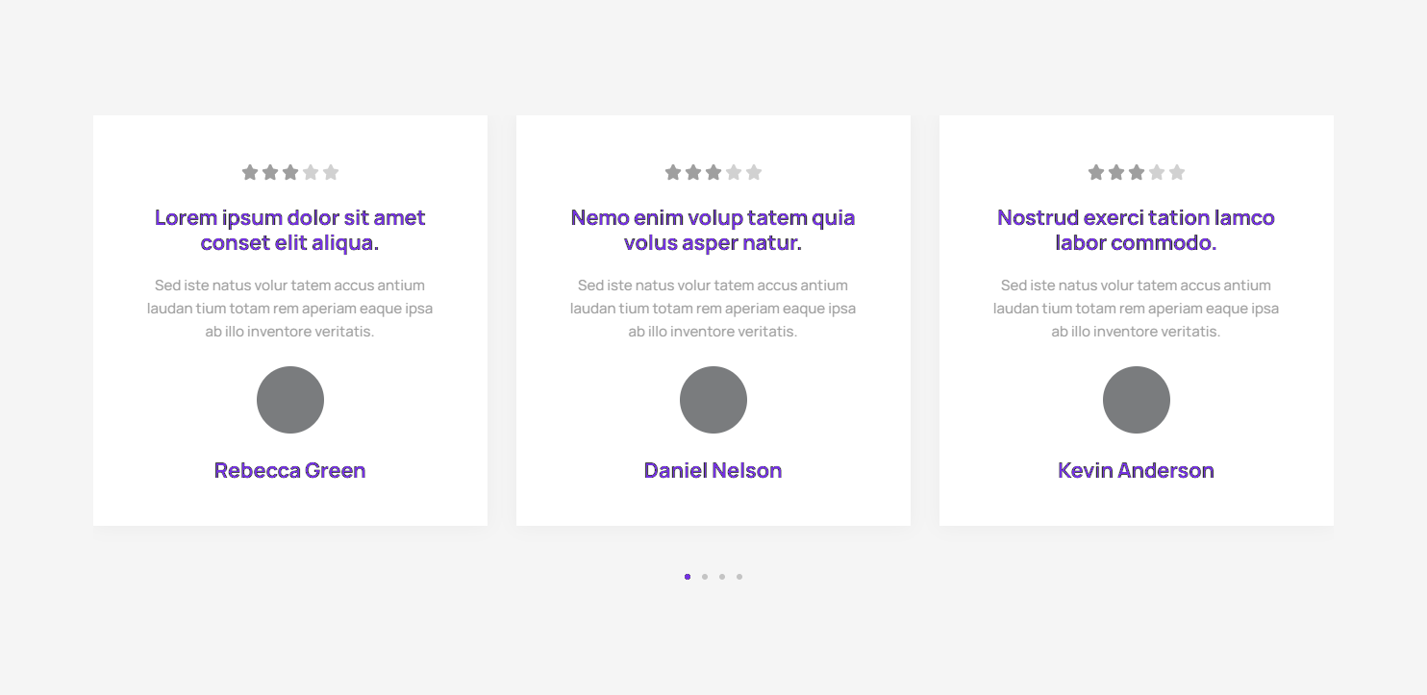Click Rebecca Green's avatar circle
This screenshot has width=1427, height=695.
[x=290, y=400]
